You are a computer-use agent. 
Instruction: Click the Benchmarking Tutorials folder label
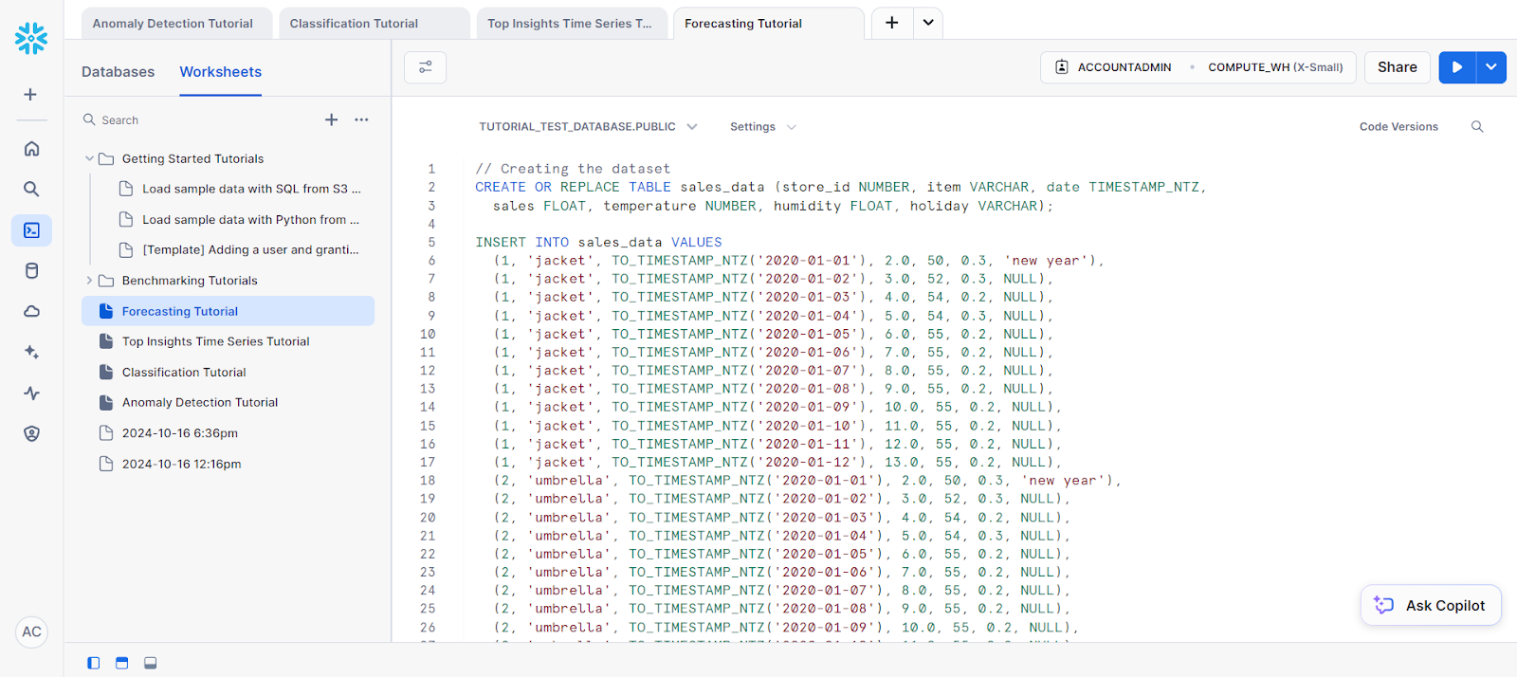(x=190, y=281)
